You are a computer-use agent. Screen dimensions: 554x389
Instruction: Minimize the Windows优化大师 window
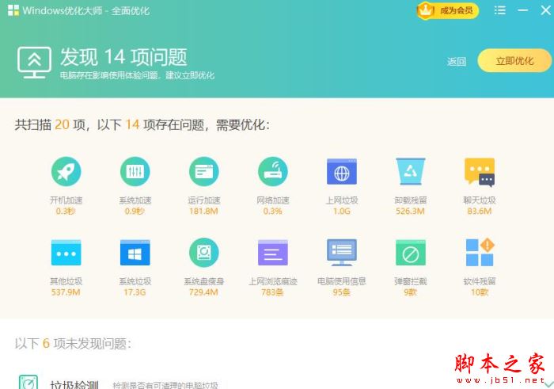pos(523,10)
